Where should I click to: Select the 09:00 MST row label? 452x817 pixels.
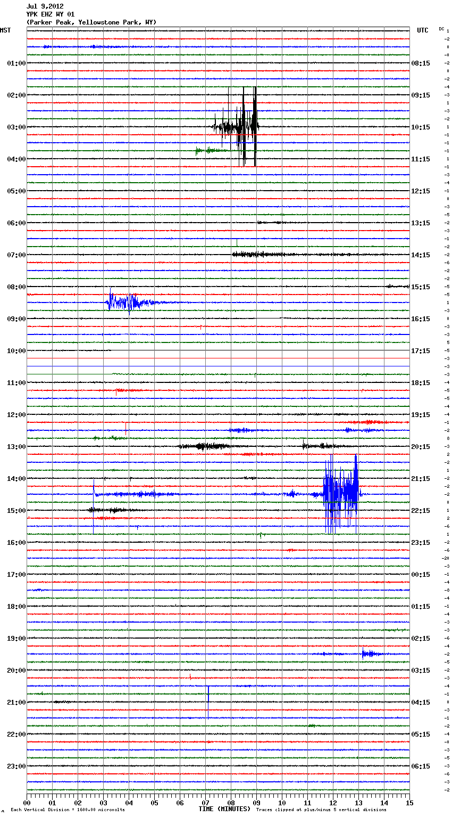coord(16,319)
